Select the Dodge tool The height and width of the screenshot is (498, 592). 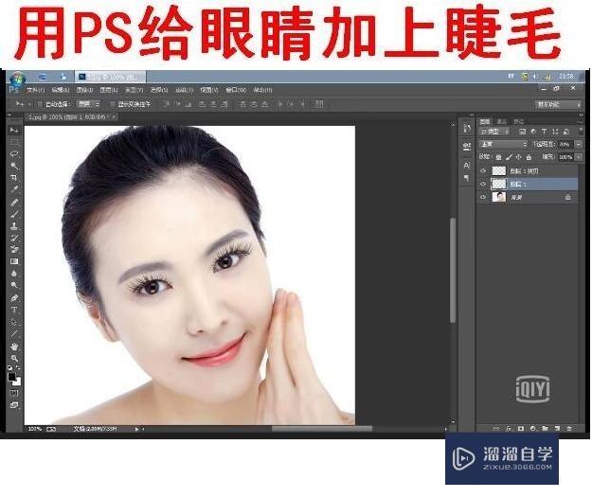click(x=14, y=285)
